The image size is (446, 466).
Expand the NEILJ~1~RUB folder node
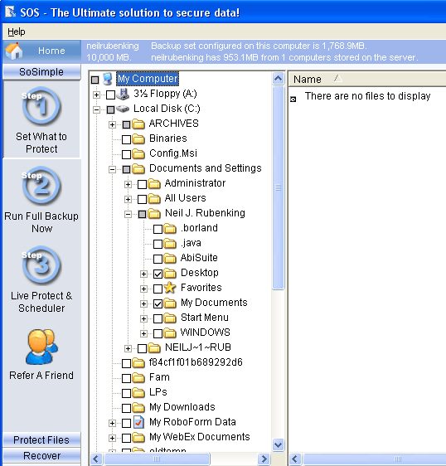click(128, 348)
